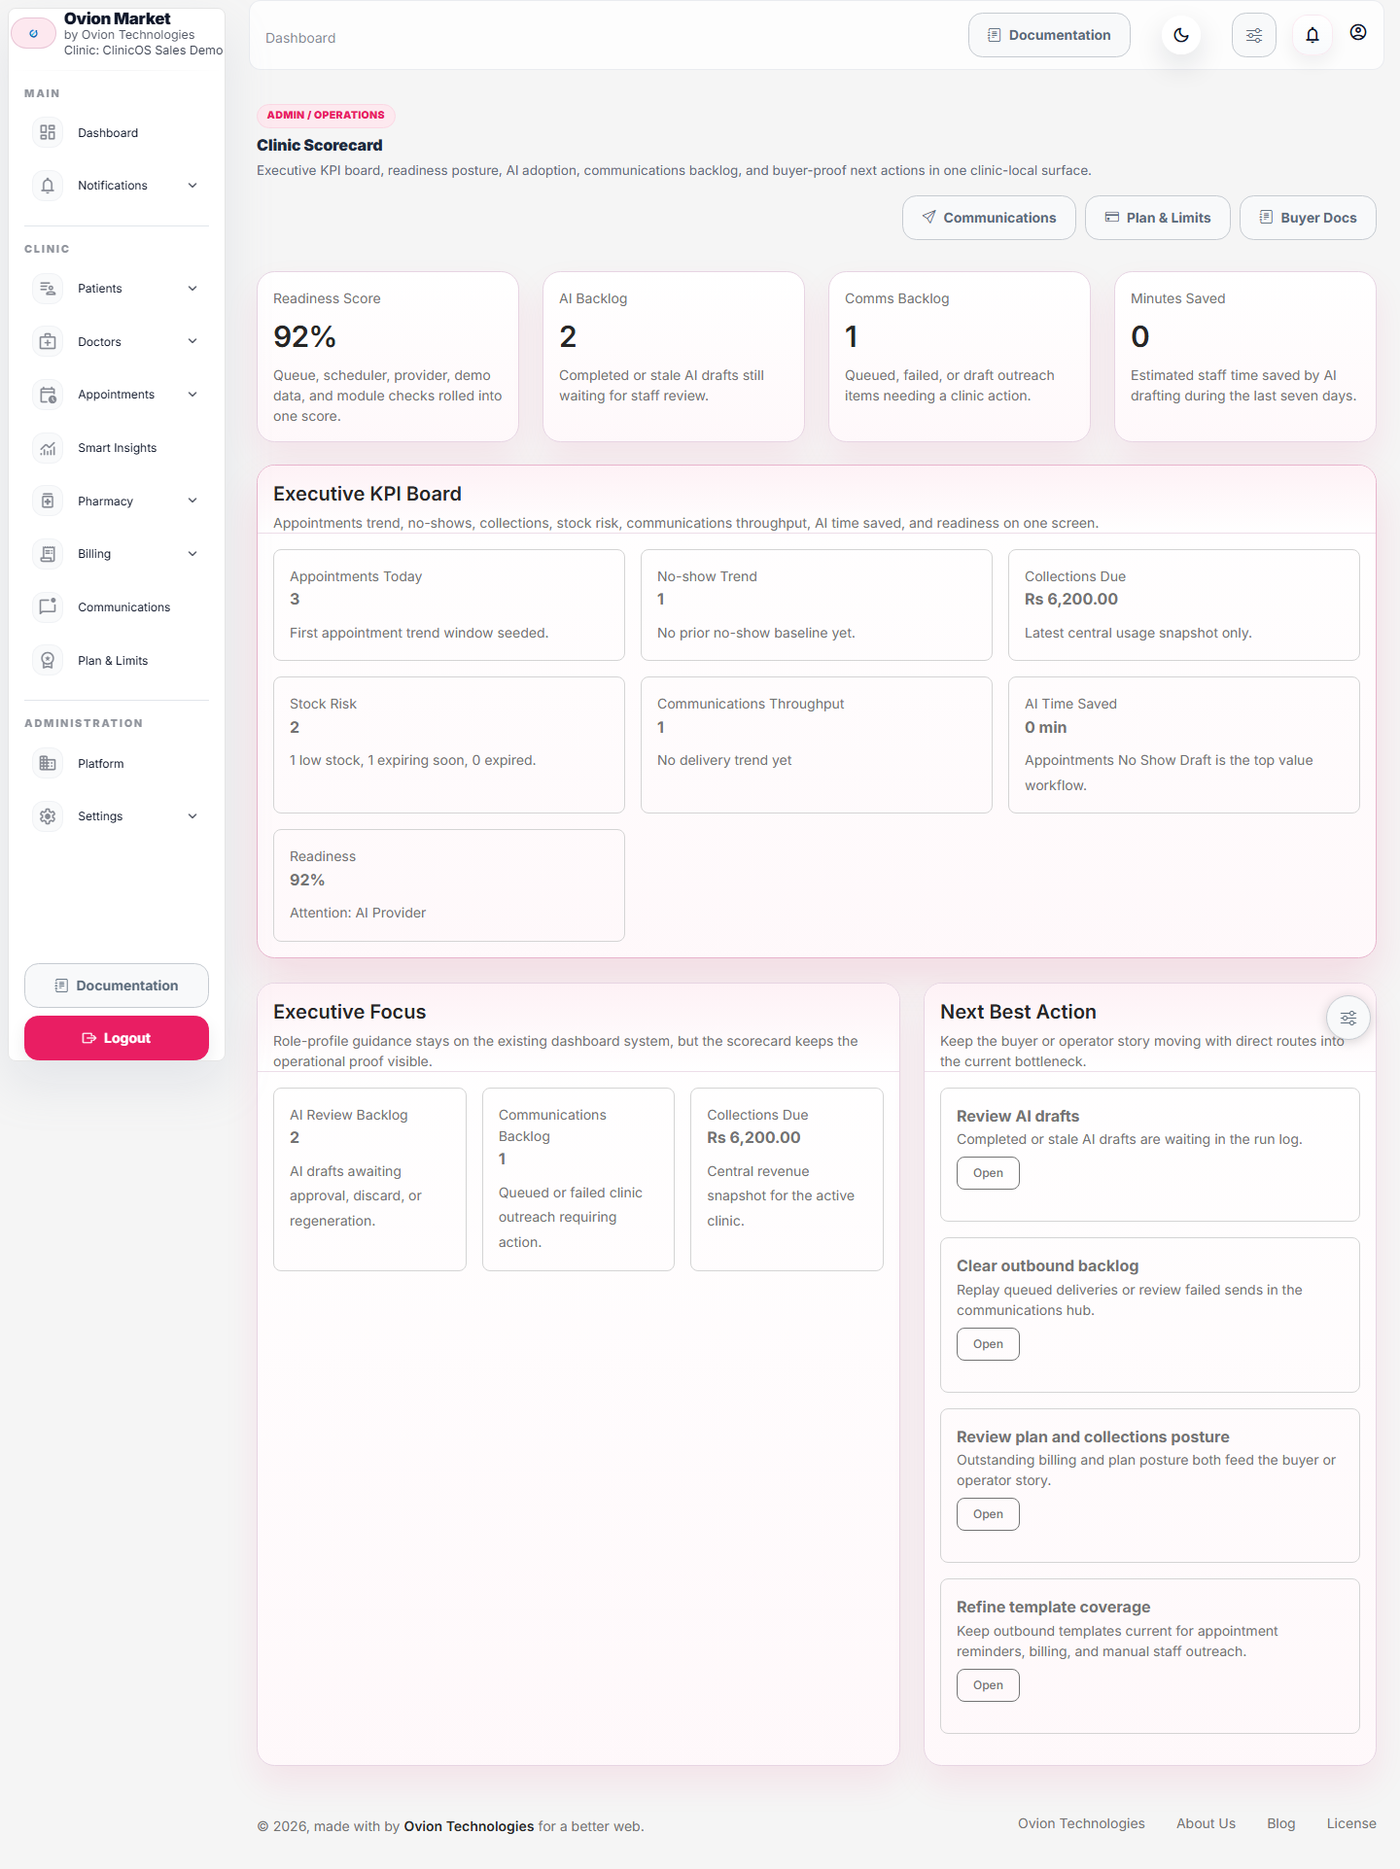Click the ADMIN / OPERATIONS badge
The width and height of the screenshot is (1400, 1869).
(x=326, y=115)
